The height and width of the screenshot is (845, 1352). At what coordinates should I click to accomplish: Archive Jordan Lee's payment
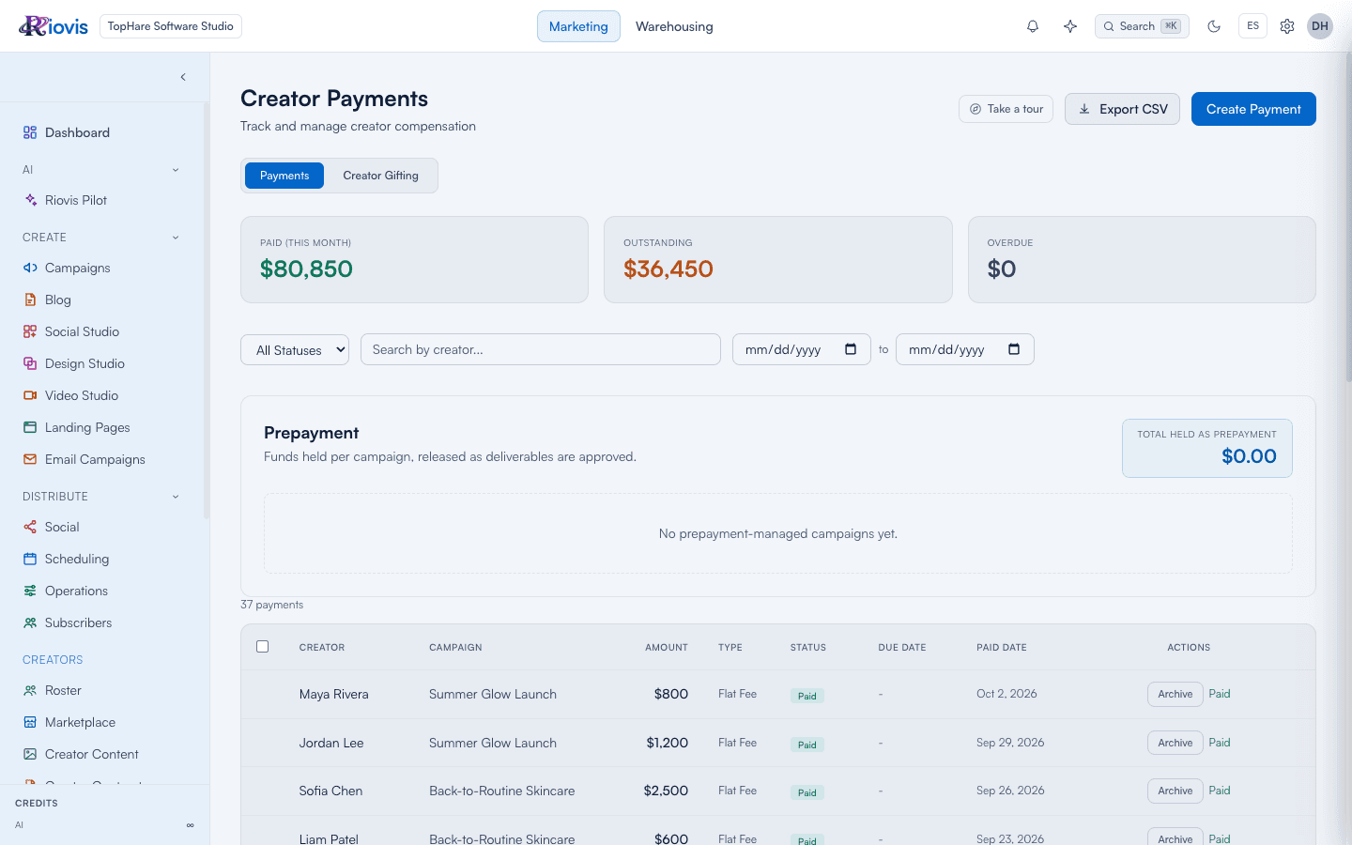point(1175,743)
